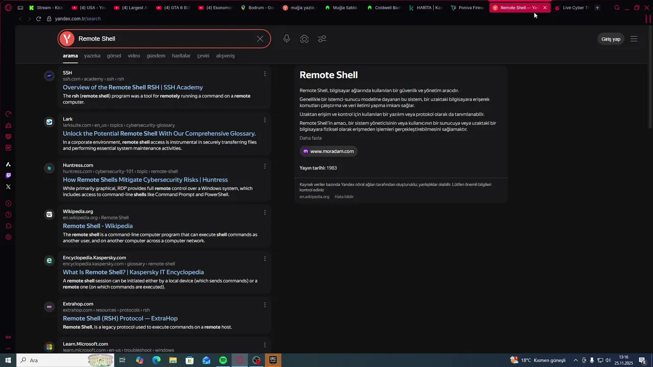Open Unlock the Potential Remote Shell link
653x367 pixels.
click(159, 134)
